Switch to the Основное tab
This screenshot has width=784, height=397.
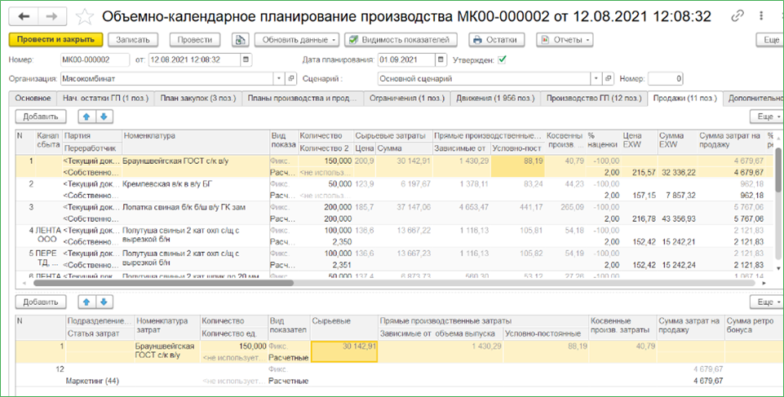pyautogui.click(x=33, y=99)
